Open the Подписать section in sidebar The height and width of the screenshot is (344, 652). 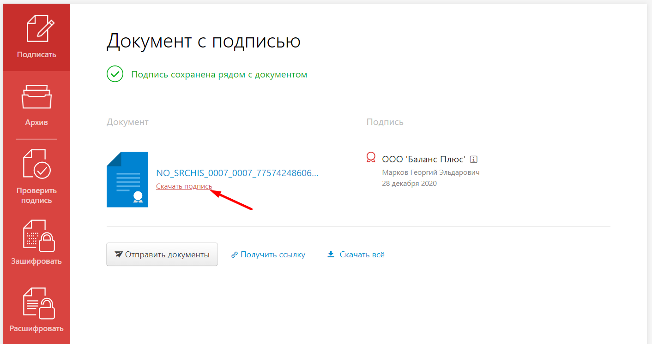click(x=36, y=37)
